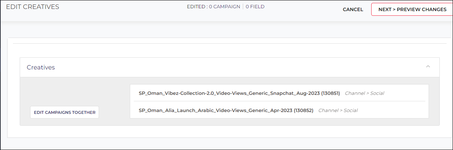Click campaign ID (130852)
This screenshot has width=453, height=150.
click(303, 110)
